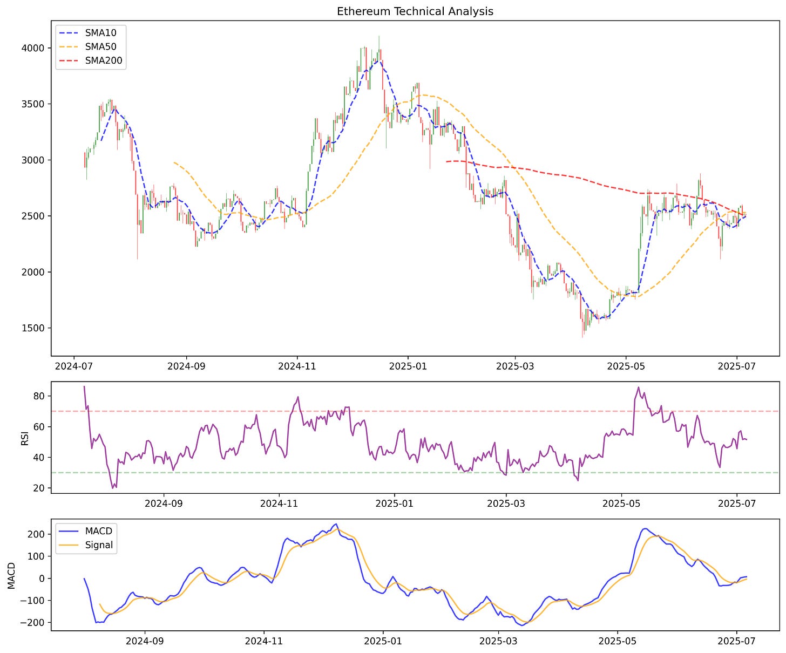Image resolution: width=786 pixels, height=653 pixels.
Task: Select the 2024-11 date on the price chart
Action: tap(297, 366)
